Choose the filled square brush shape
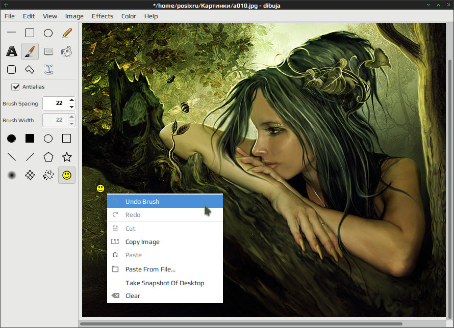Viewport: 454px width, 328px height. (30, 139)
